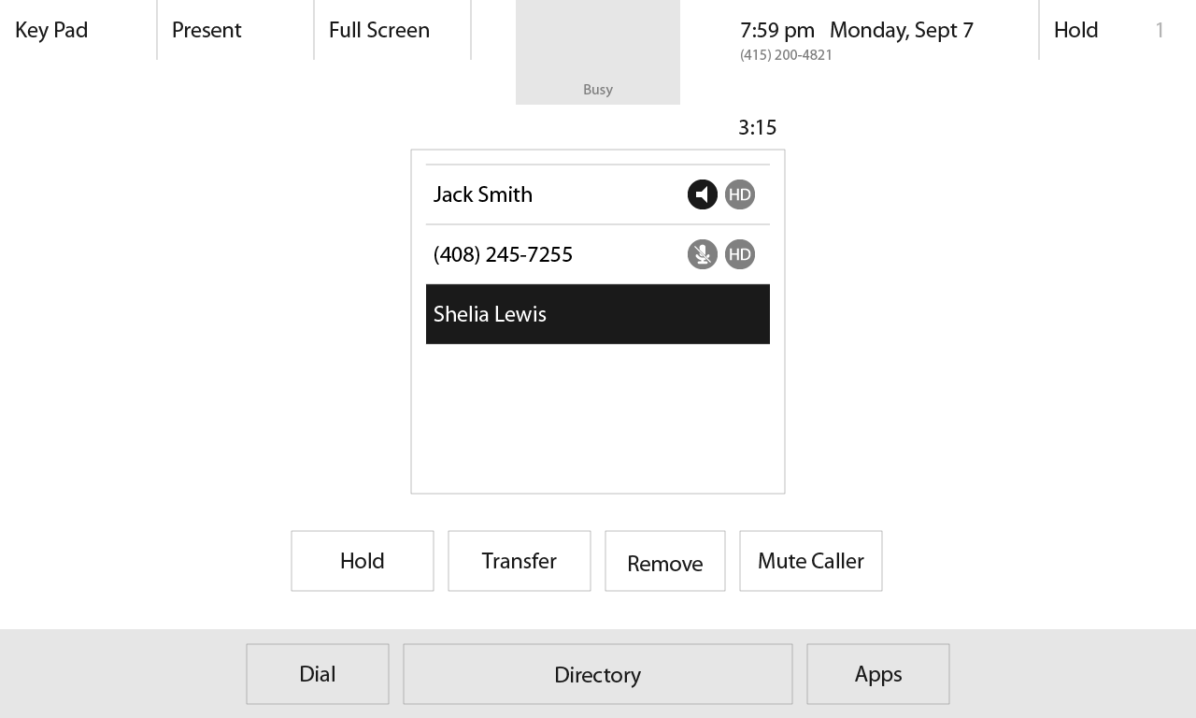Click the HD badge beside (408) 245-7255
This screenshot has width=1196, height=718.
click(x=740, y=254)
